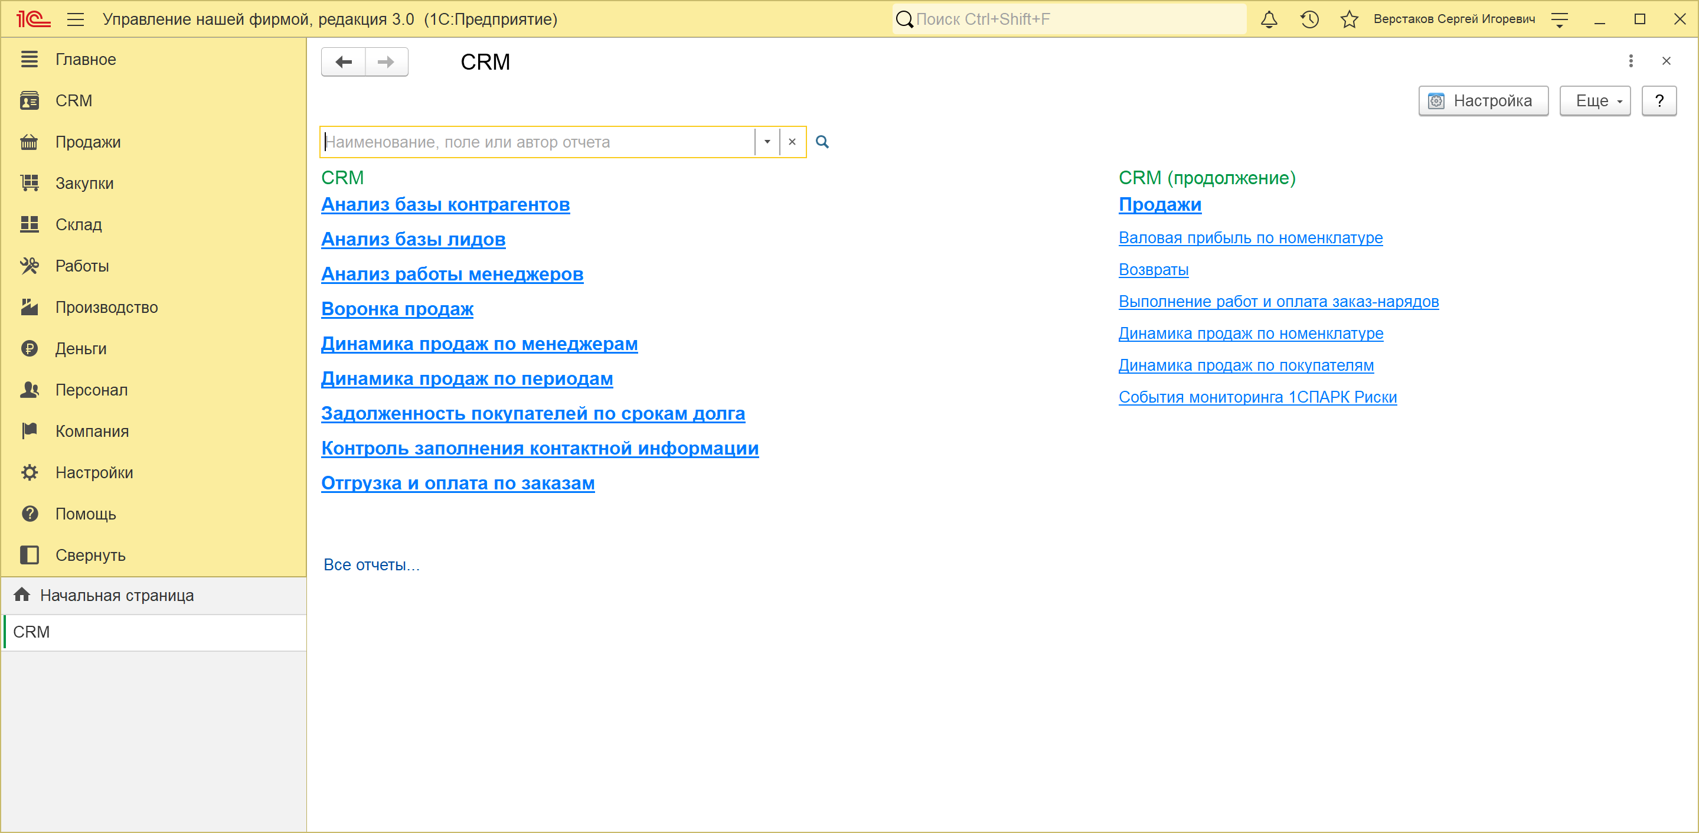
Task: Open report Динамика продаж по номенклатуре
Action: [1250, 334]
